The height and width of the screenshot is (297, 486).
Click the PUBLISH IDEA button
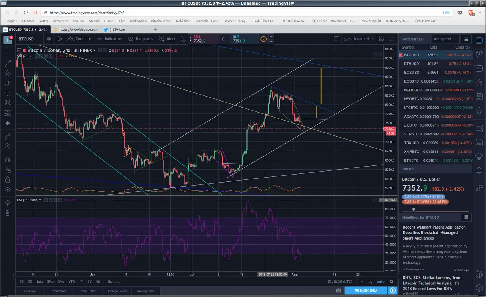point(366,291)
